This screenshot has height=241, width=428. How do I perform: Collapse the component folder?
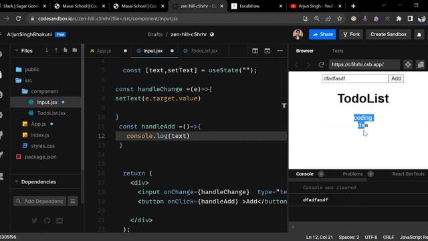[44, 91]
